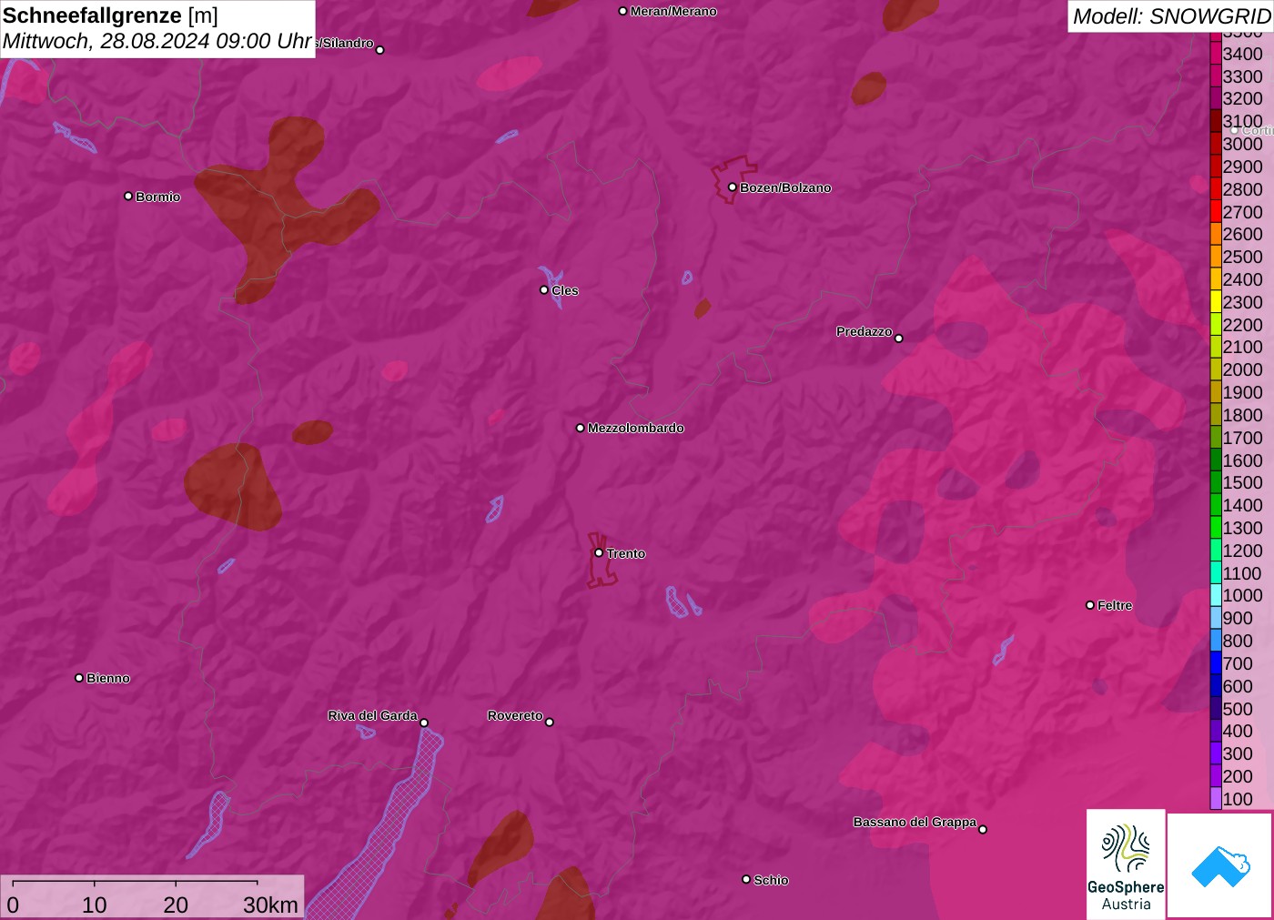This screenshot has height=920, width=1274.
Task: Click the 3100 dark red legend swatch
Action: click(1216, 121)
